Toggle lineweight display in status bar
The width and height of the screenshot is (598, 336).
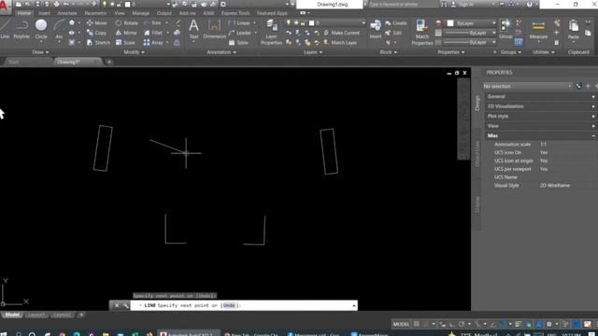[518, 324]
